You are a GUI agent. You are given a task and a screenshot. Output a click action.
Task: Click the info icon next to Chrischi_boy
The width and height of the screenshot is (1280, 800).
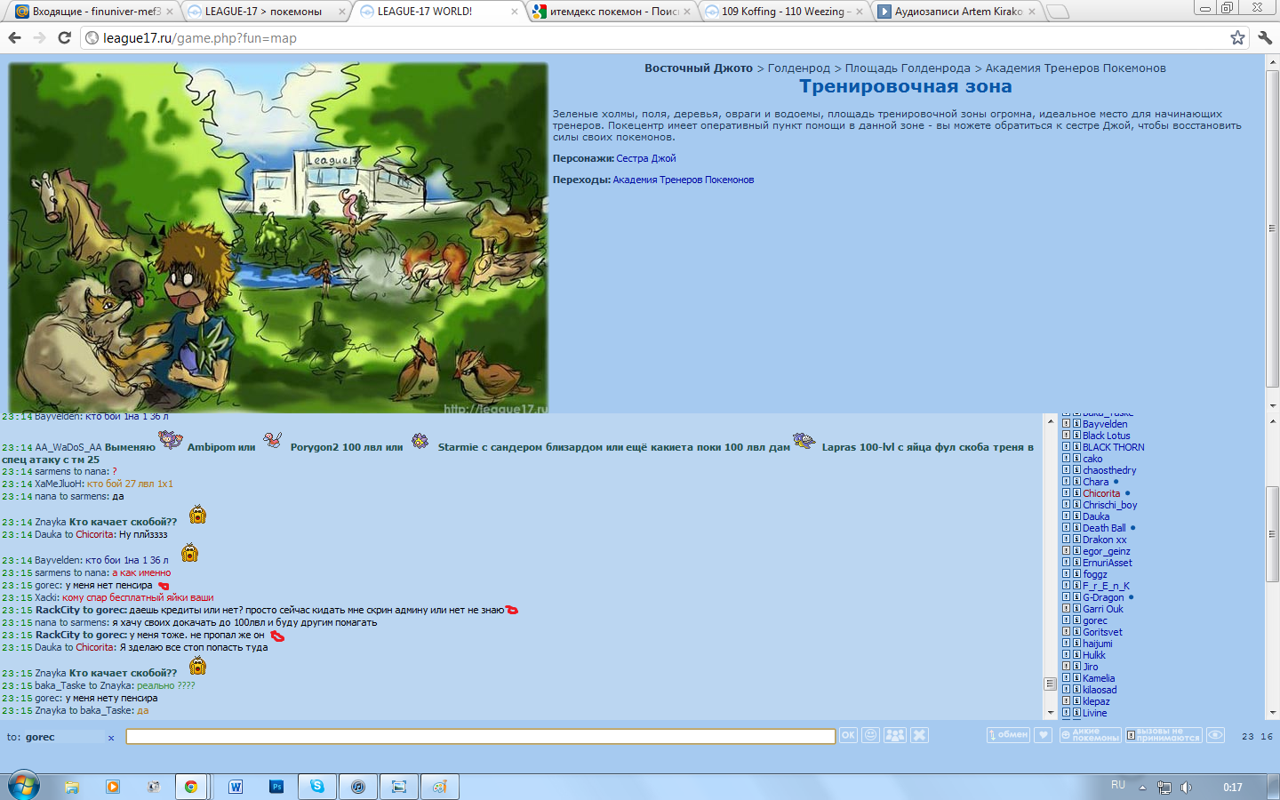point(1076,505)
